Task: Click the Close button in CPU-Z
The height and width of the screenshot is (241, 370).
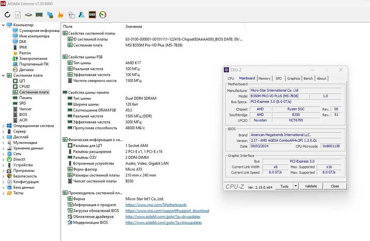Action: click(335, 186)
